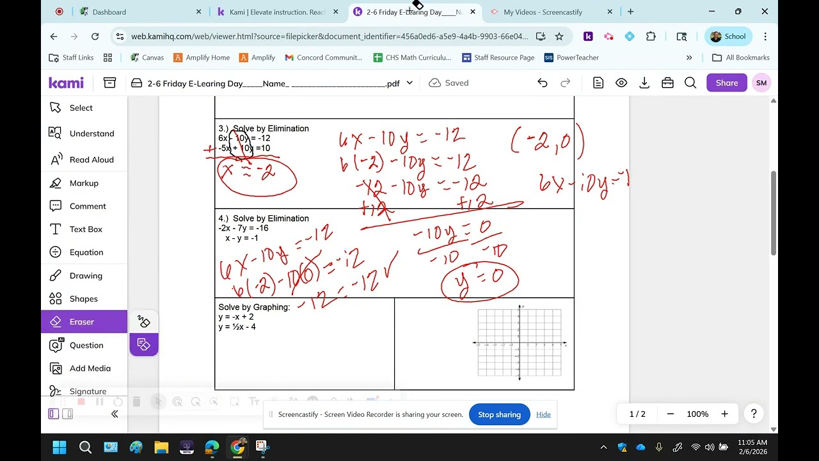Open the Canvas bookmark
Image resolution: width=819 pixels, height=461 pixels.
point(147,58)
